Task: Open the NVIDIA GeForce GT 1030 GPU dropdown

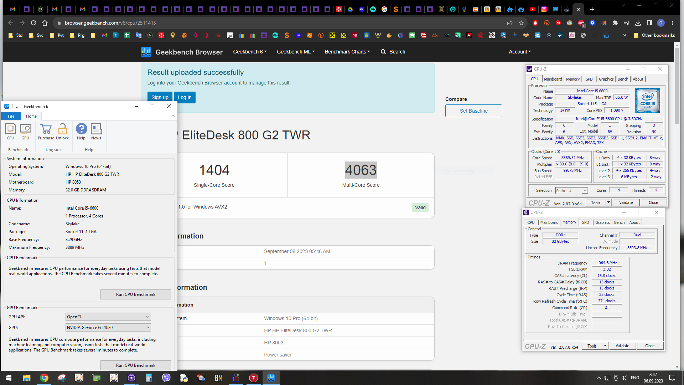Action: click(108, 328)
